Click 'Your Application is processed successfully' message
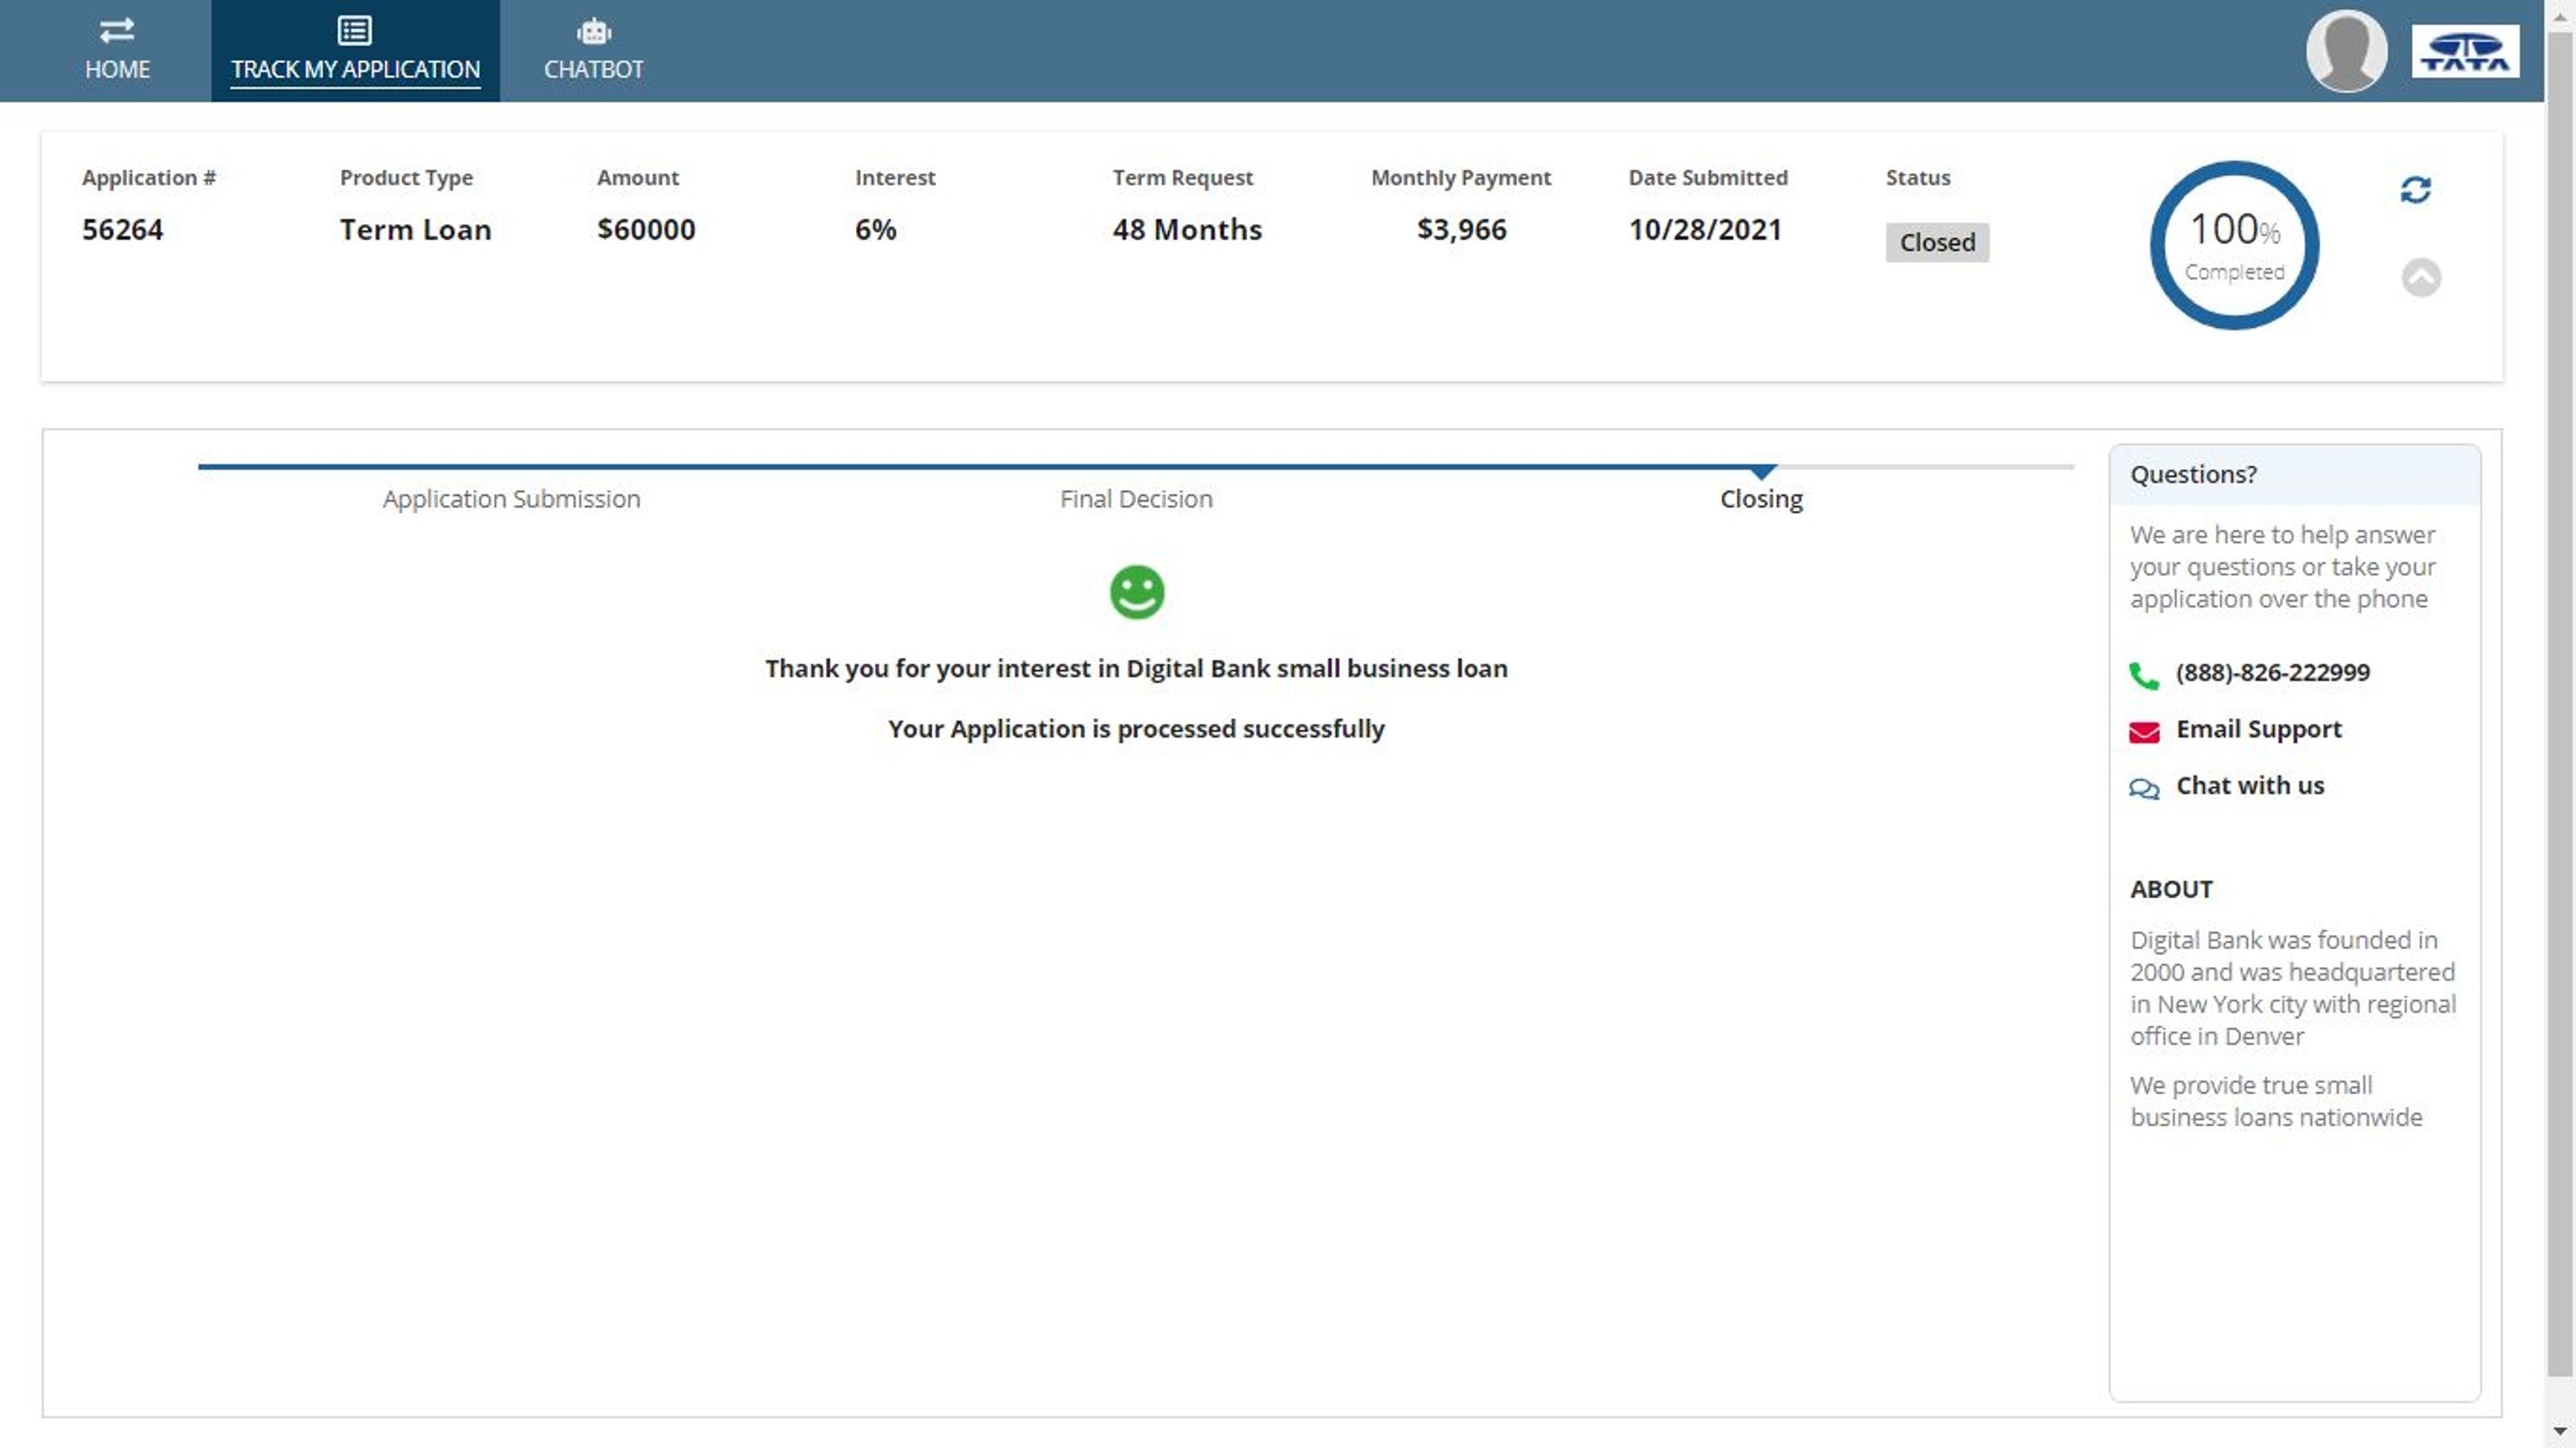The height and width of the screenshot is (1448, 2576). (1136, 729)
